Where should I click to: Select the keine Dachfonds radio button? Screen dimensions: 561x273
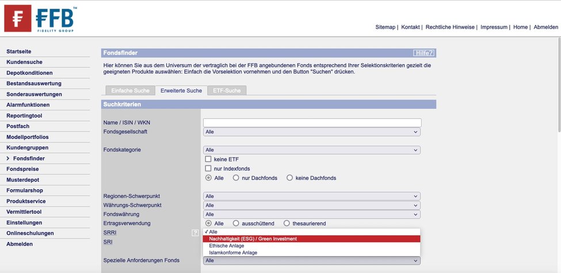[289, 178]
